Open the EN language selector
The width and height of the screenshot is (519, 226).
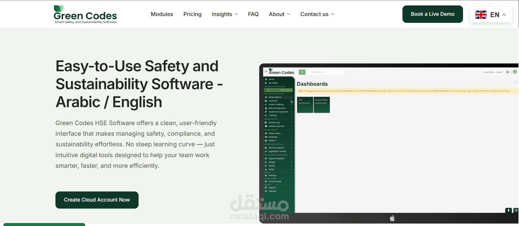[491, 15]
